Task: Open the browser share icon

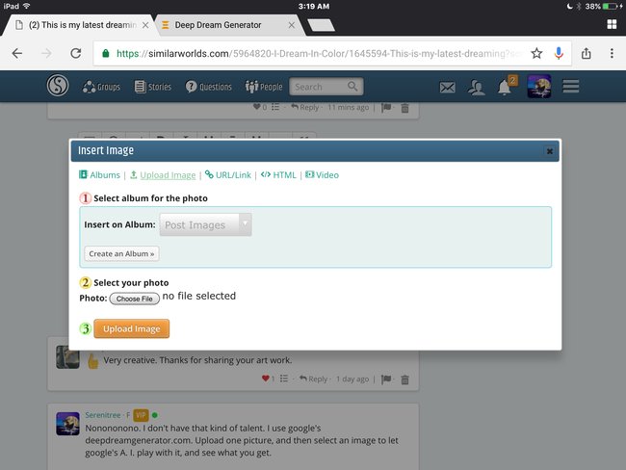Action: pos(587,53)
